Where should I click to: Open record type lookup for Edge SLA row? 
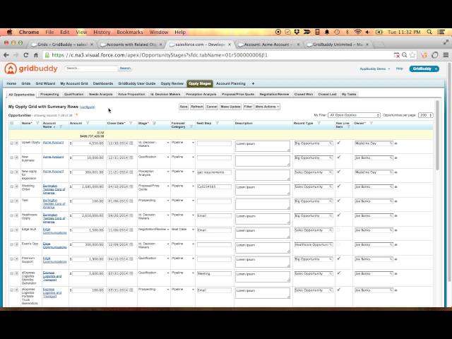point(331,230)
